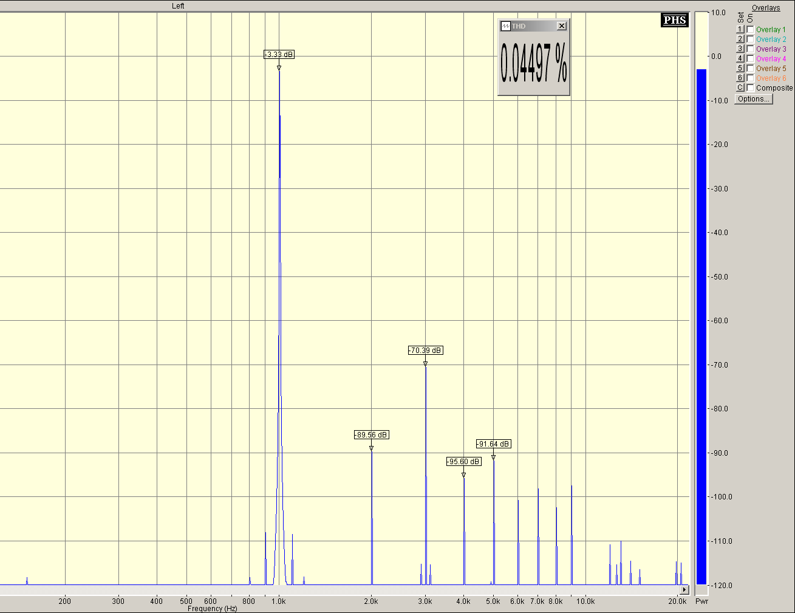The width and height of the screenshot is (795, 613).
Task: Check the Overlay 6 box
Action: coord(751,78)
